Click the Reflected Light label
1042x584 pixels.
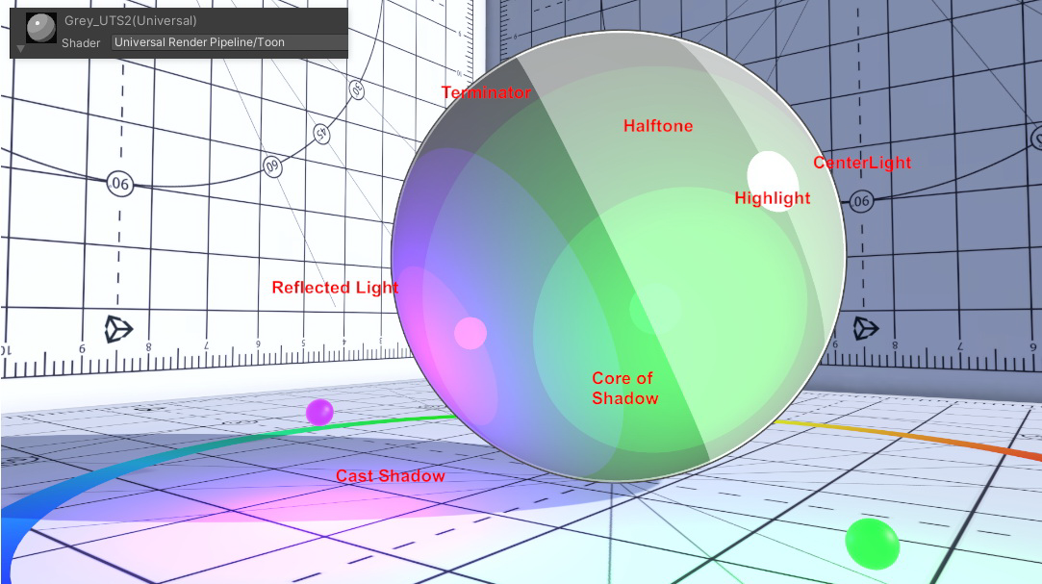335,287
